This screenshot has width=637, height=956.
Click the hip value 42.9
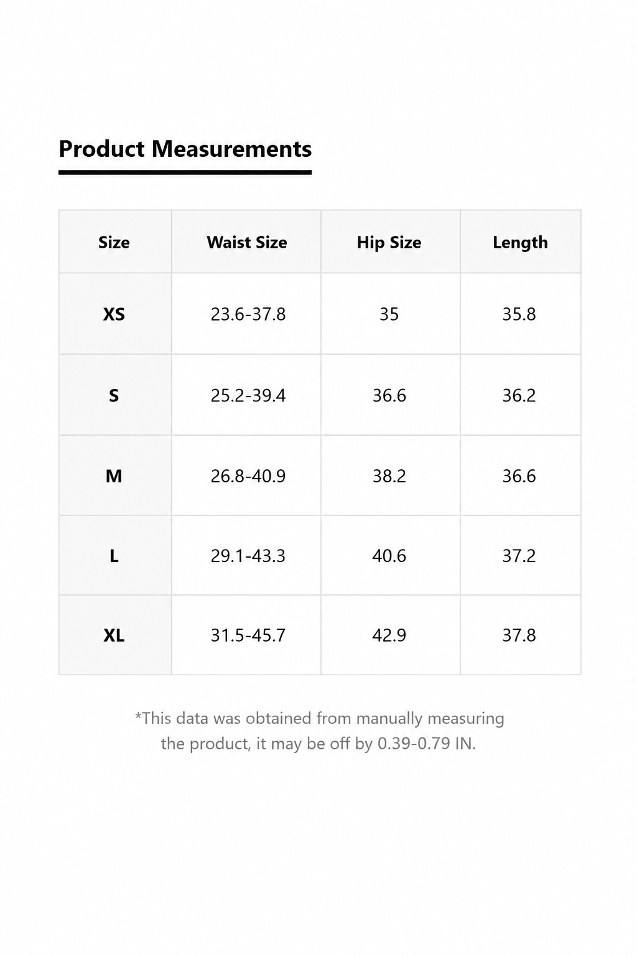pos(389,635)
